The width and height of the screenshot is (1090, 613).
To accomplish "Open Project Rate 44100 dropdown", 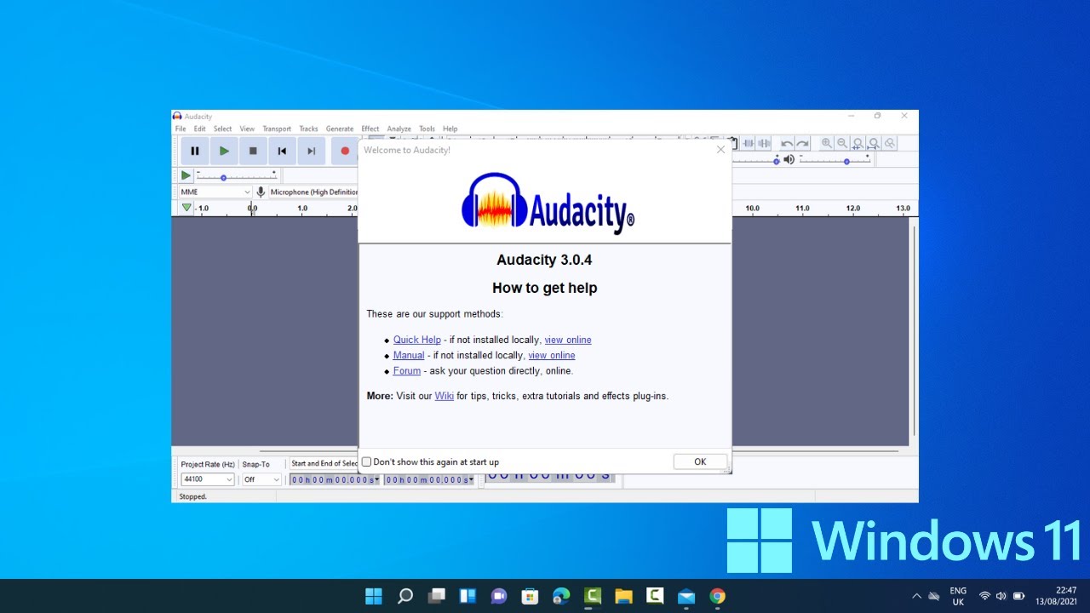I will tap(208, 479).
